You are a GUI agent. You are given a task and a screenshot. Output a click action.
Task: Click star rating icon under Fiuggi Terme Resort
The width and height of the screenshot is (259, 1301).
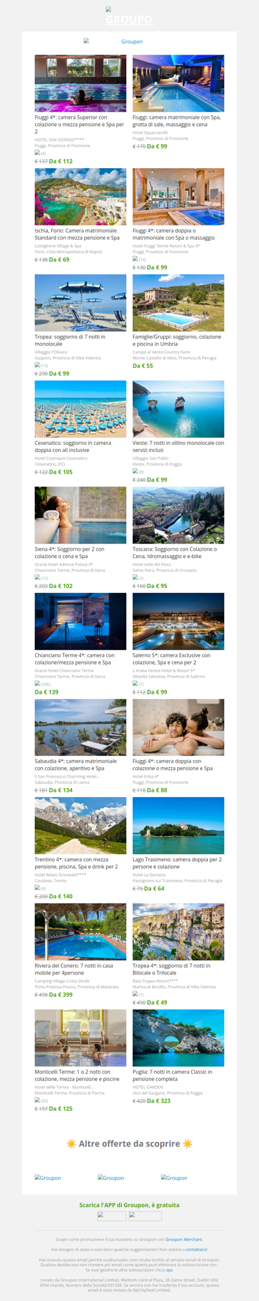pyautogui.click(x=135, y=259)
